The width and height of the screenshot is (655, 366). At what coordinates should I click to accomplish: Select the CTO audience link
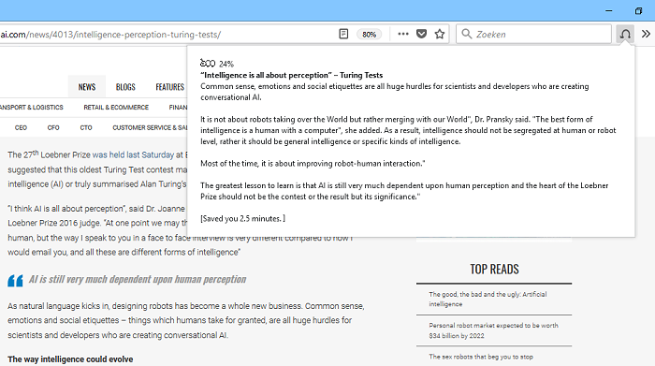86,127
